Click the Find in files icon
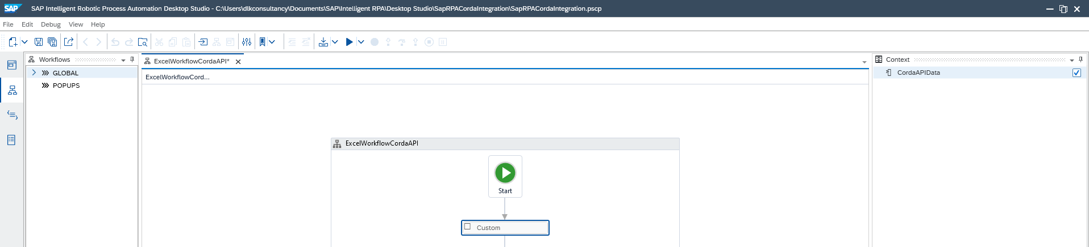 point(143,42)
